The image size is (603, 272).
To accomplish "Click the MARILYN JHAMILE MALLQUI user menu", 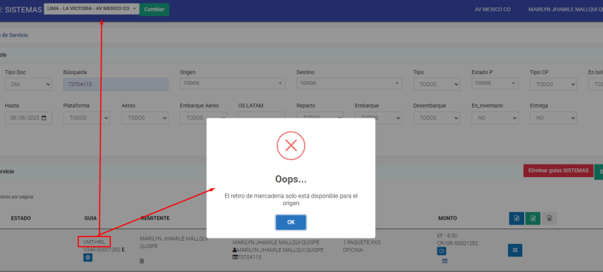I will coord(564,9).
